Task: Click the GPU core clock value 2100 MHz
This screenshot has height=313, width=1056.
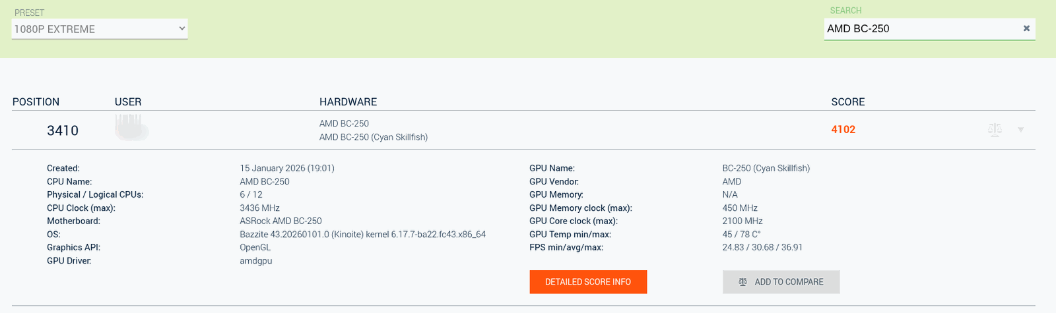Action: tap(742, 221)
